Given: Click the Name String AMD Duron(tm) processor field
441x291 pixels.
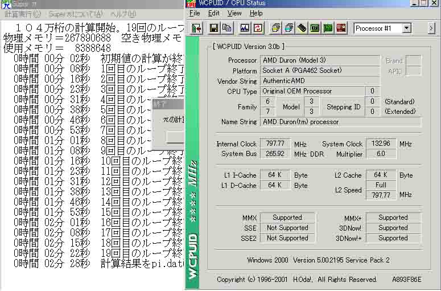Looking at the screenshot, I should [x=340, y=122].
